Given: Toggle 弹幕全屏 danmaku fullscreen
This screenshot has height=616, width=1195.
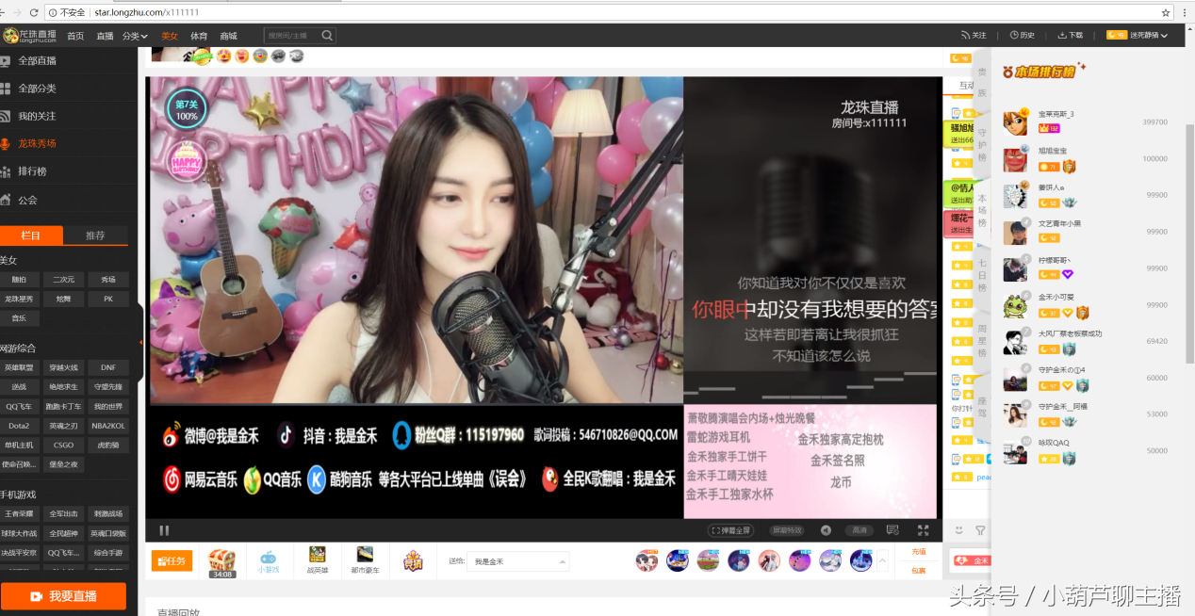Looking at the screenshot, I should pyautogui.click(x=731, y=530).
